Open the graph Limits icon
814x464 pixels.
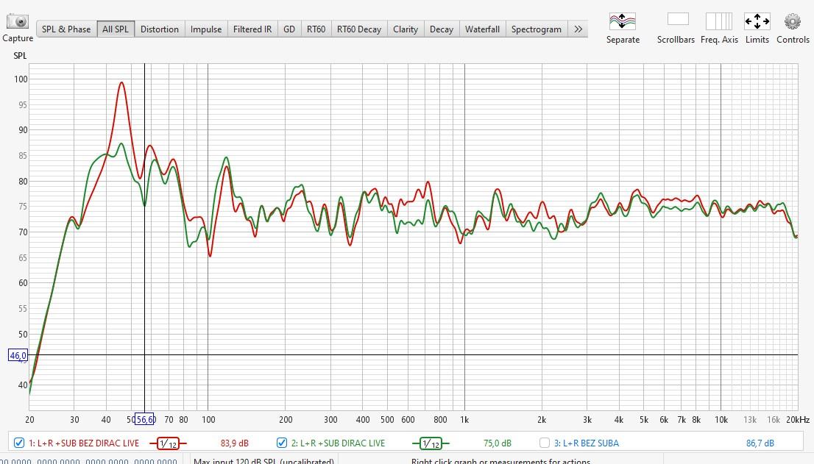757,21
